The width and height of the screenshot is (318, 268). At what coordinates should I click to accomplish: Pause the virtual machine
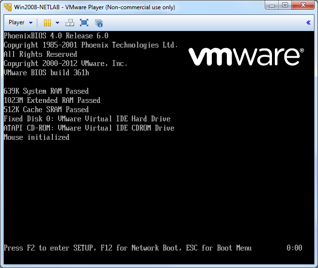(x=48, y=23)
